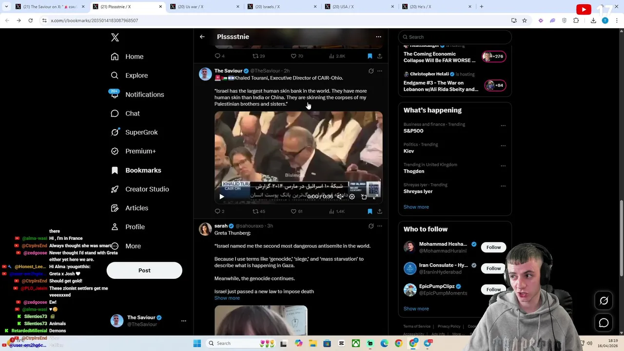
Task: Open a new browser tab
Action: pos(482,7)
